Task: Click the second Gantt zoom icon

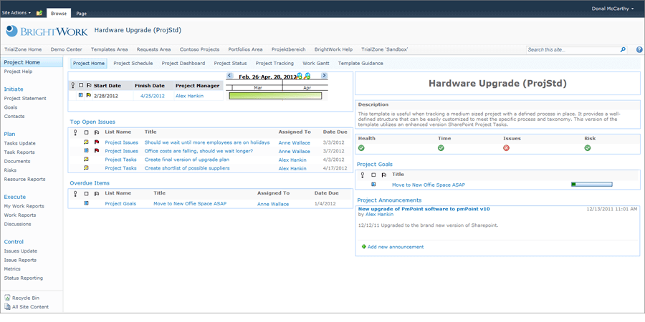Action: (x=307, y=76)
